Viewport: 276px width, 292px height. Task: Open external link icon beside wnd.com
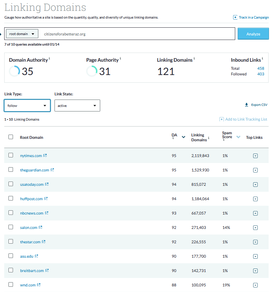[x=39, y=285]
